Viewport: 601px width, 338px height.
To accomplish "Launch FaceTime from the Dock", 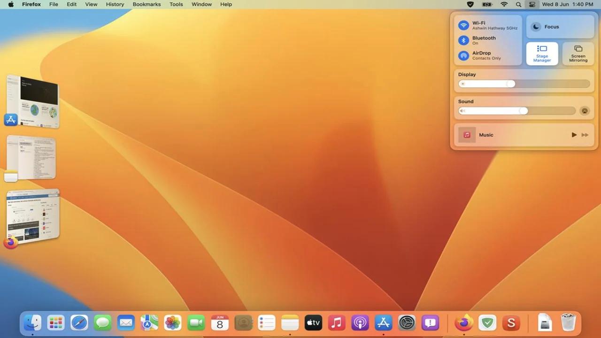I will pos(196,323).
